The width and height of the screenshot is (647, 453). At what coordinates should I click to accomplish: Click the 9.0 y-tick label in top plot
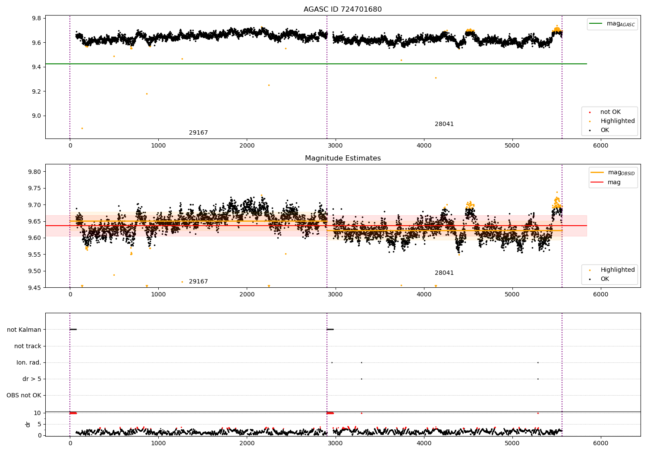(x=37, y=116)
